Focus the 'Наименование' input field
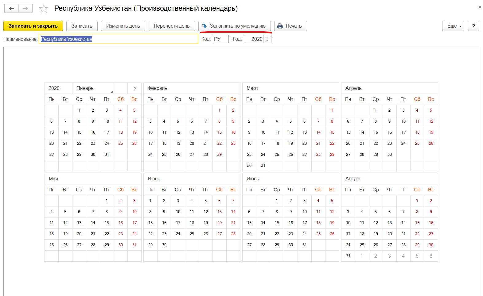 119,39
